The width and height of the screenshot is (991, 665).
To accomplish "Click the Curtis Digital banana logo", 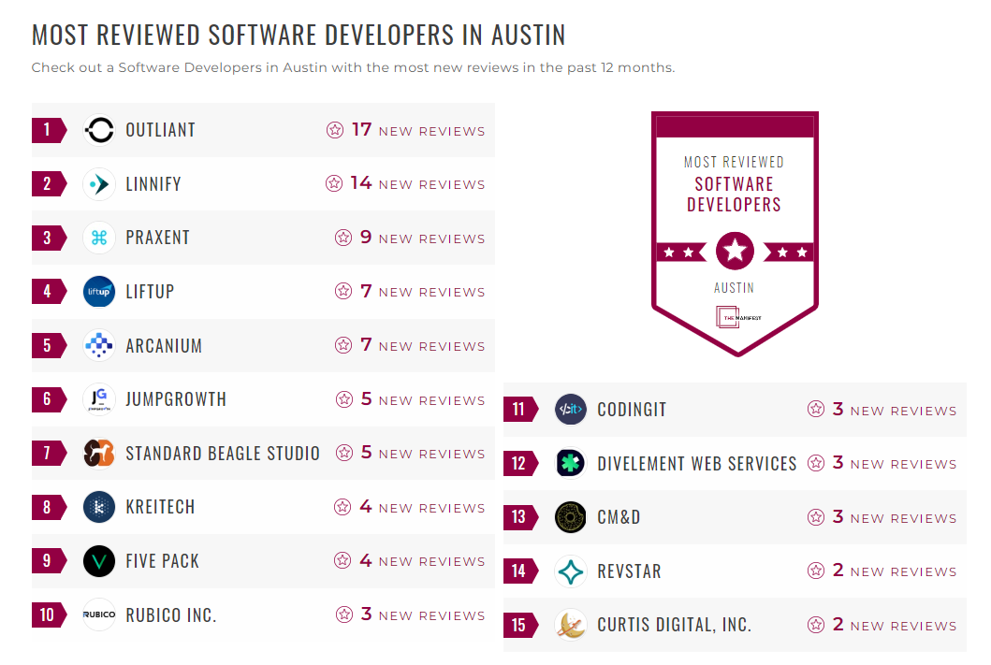I will coord(571,625).
